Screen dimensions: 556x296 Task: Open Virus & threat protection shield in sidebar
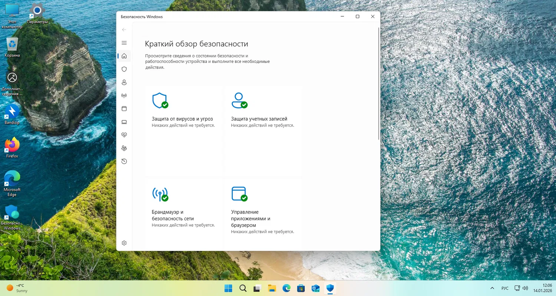124,69
